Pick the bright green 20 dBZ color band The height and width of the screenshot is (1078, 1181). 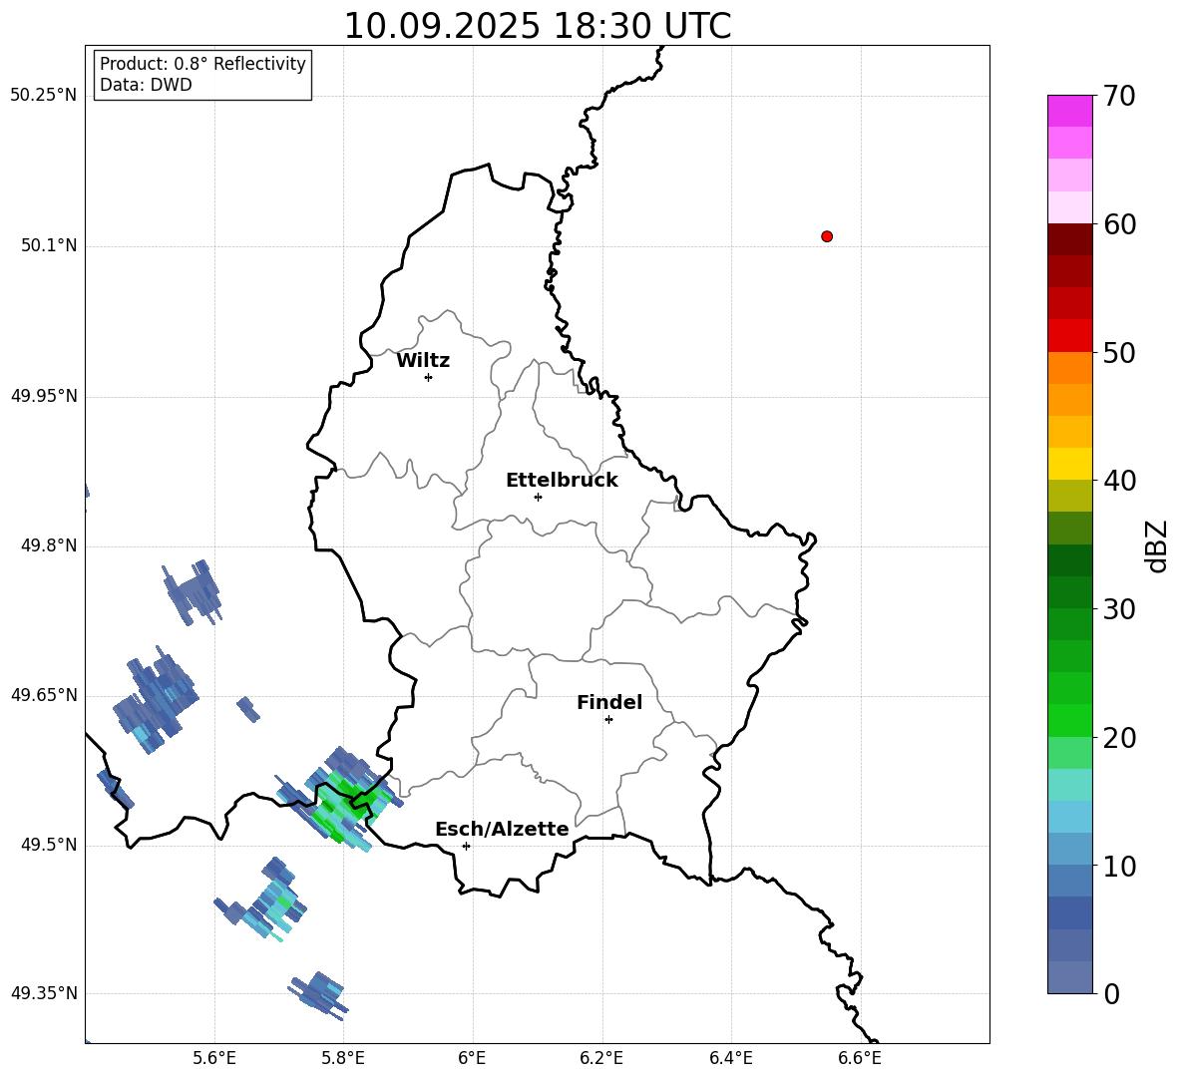point(1069,720)
